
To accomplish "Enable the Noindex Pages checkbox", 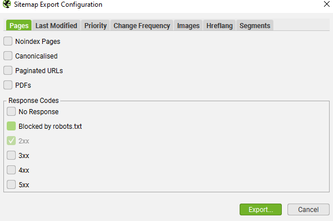I will [x=8, y=41].
